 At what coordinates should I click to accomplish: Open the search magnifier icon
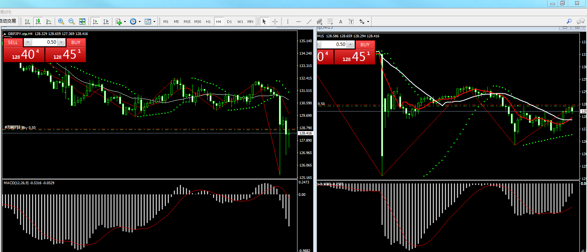[569, 21]
